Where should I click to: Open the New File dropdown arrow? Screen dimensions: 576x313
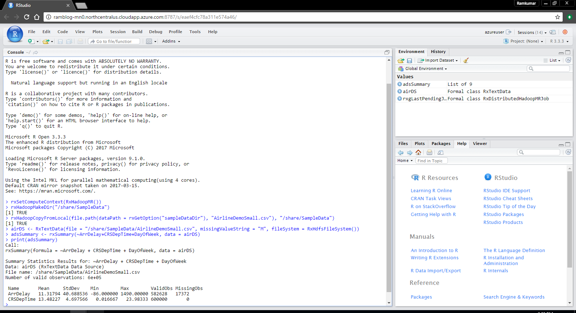(37, 42)
